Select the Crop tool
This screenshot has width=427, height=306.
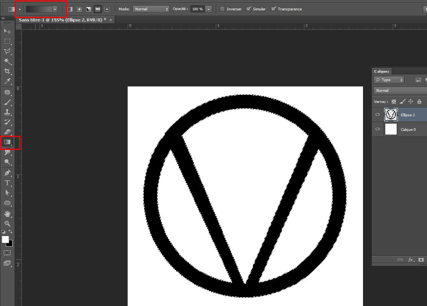click(x=7, y=71)
